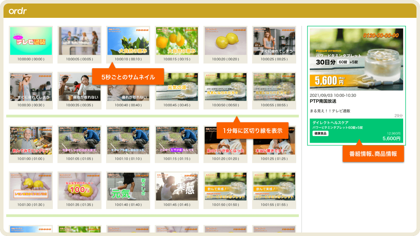The height and width of the screenshot is (236, 420).
Task: Click the 5秒ごとのサムネイル orange callout
Action: coord(128,77)
